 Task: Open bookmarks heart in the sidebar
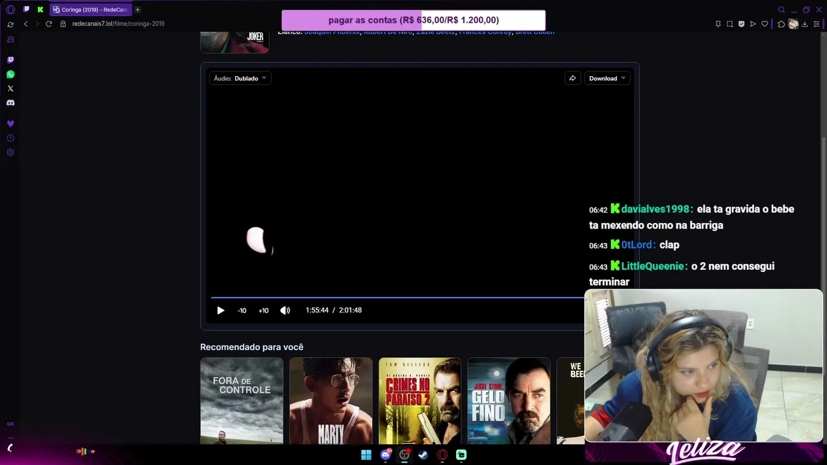10,123
